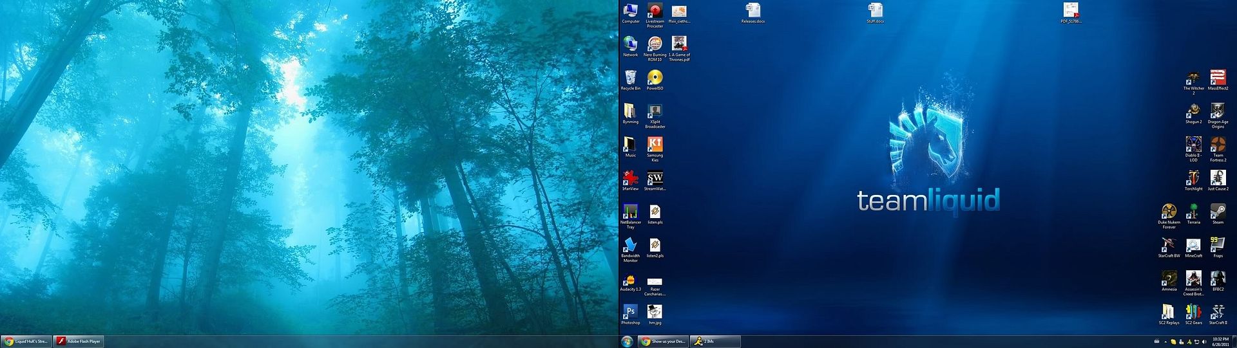
Task: Launch The Witcher 2
Action: point(1193,82)
